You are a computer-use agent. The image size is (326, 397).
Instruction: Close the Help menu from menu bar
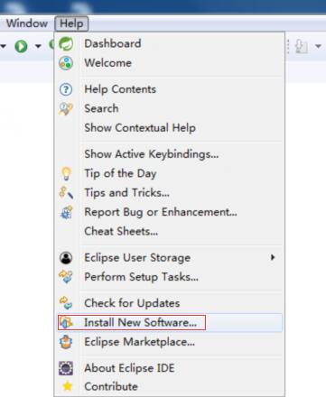(71, 23)
